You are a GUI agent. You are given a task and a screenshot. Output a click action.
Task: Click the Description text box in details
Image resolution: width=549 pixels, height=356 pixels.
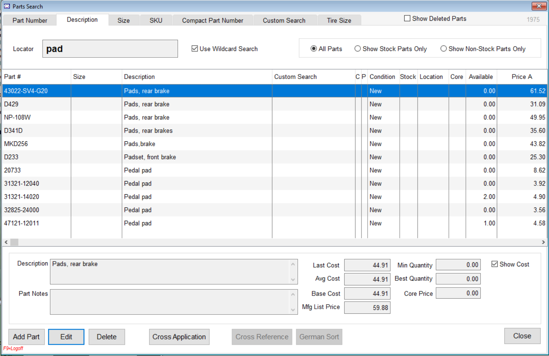pyautogui.click(x=174, y=271)
